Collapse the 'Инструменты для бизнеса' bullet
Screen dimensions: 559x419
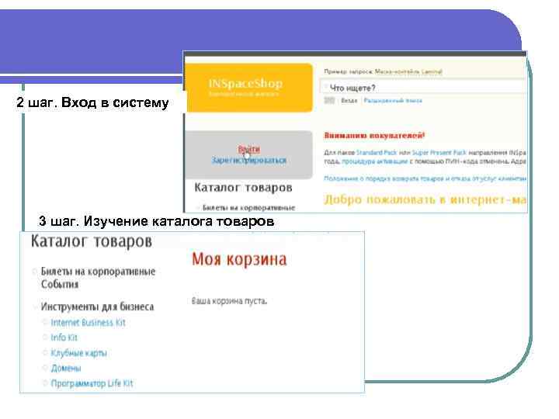click(x=35, y=306)
